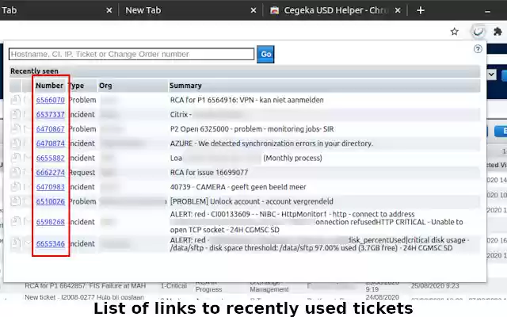Select summary 'AZURE - We detected synchronization errors'
The image size is (507, 317).
pyautogui.click(x=272, y=143)
